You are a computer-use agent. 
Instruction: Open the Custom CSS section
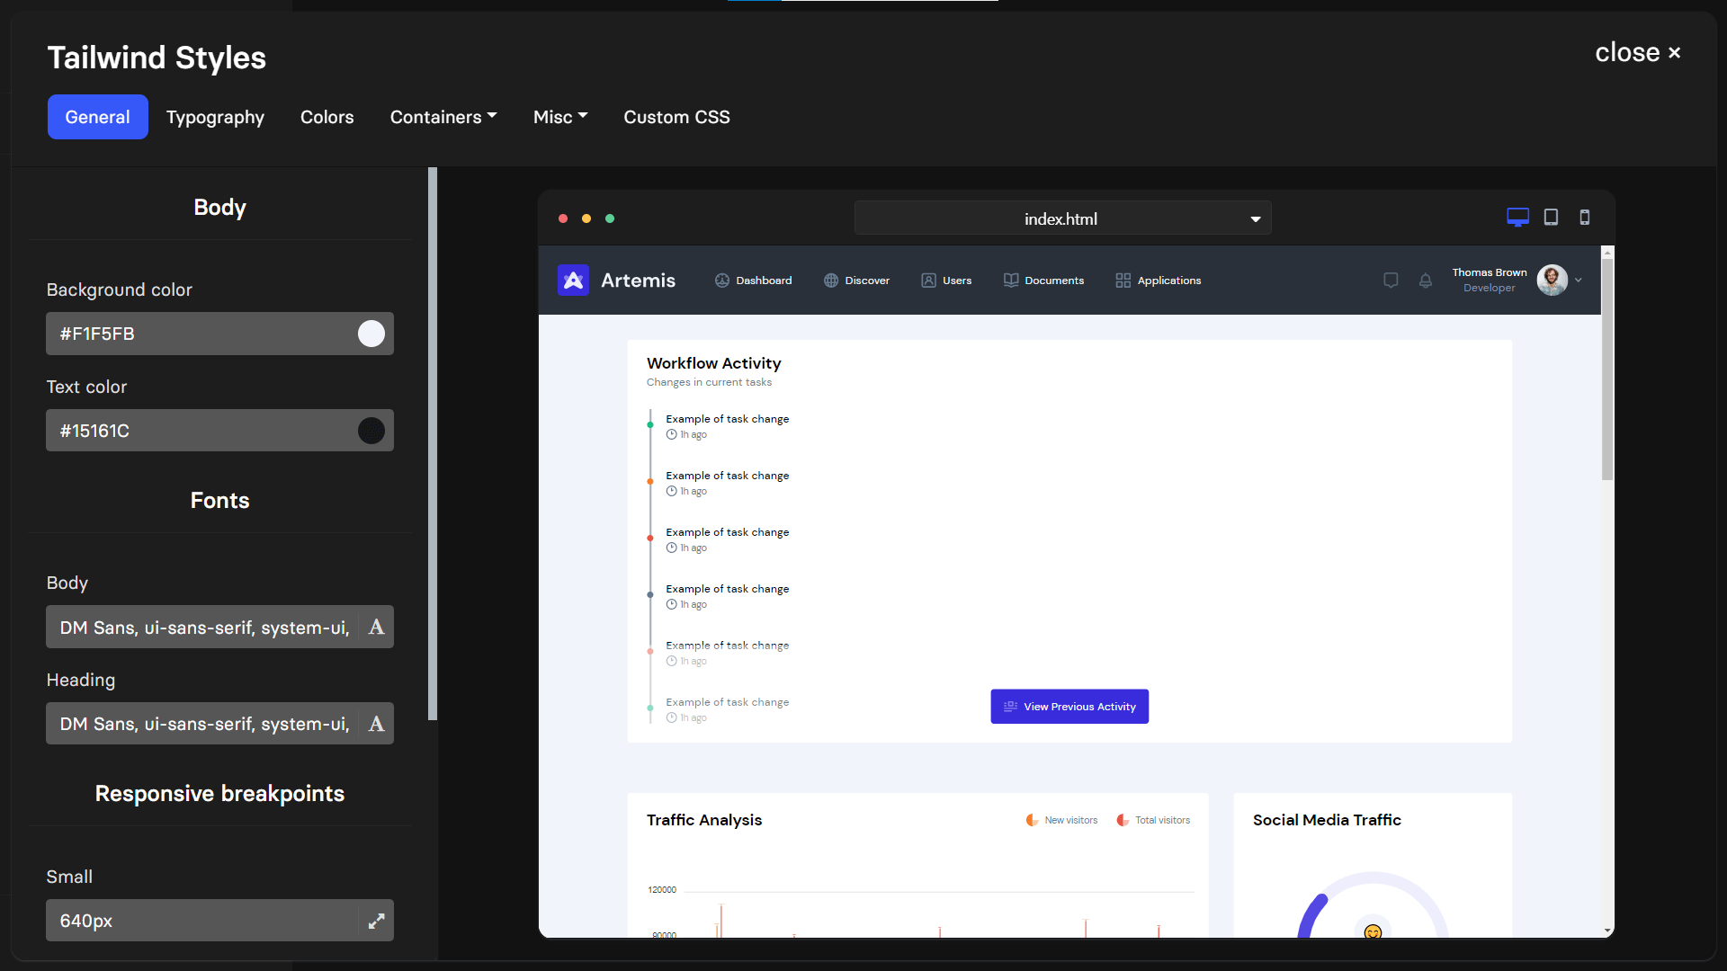click(x=676, y=117)
